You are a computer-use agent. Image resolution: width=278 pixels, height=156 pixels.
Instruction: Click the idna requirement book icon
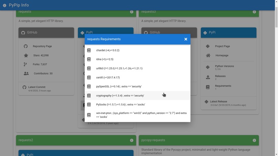tap(89, 59)
